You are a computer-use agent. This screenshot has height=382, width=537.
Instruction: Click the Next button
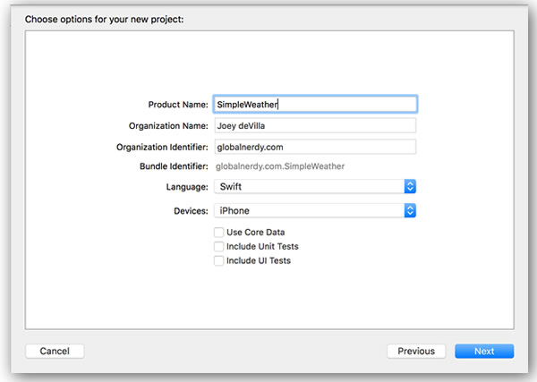tap(484, 352)
